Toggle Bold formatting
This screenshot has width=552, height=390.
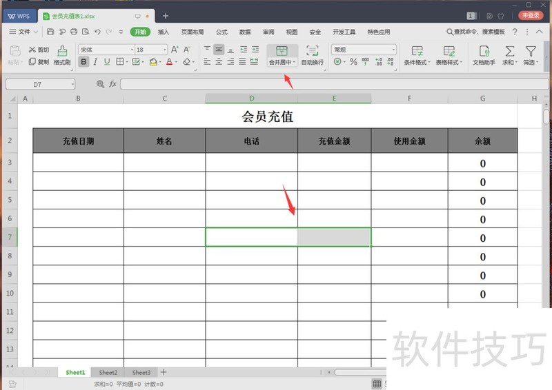point(83,62)
